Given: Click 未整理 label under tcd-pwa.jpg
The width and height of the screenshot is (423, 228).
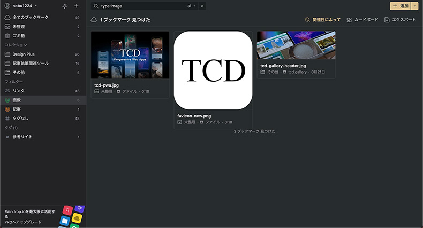Looking at the screenshot, I should point(107,91).
